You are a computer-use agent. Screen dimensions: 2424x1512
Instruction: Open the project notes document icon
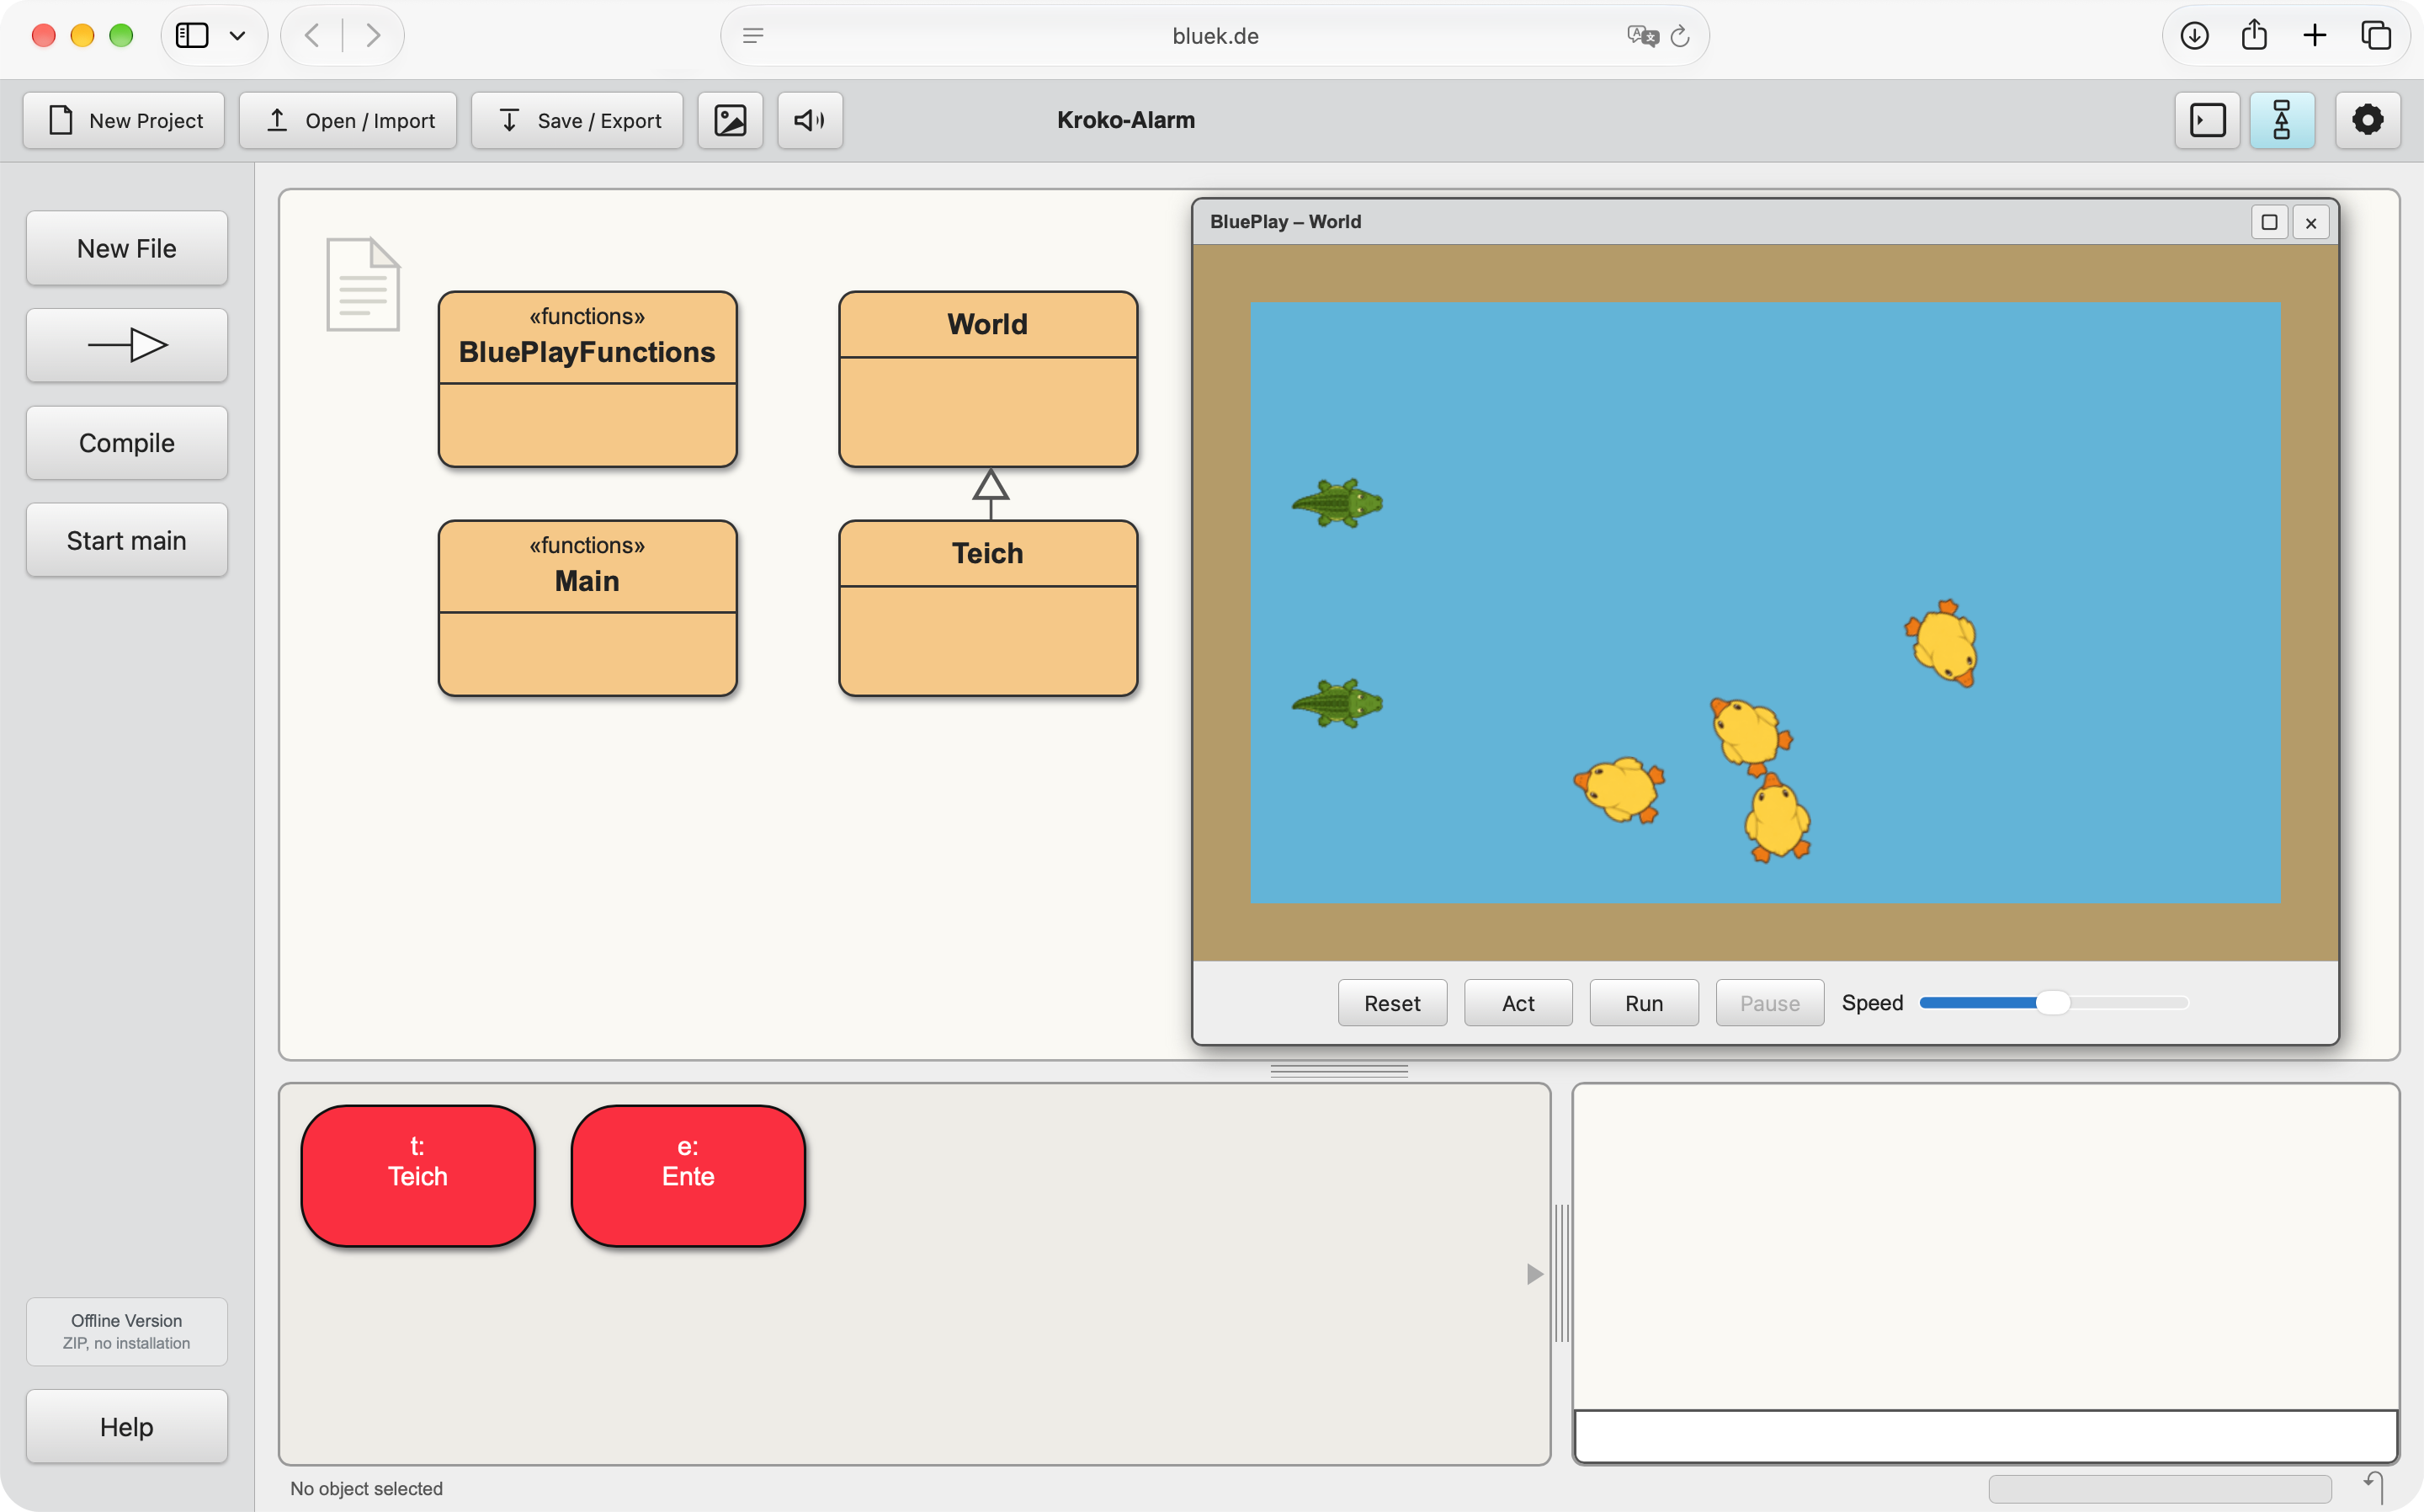pyautogui.click(x=363, y=284)
